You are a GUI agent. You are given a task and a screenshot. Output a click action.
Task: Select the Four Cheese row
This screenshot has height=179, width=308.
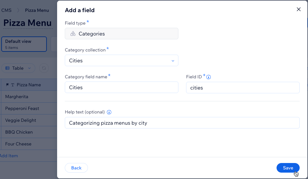(x=29, y=144)
